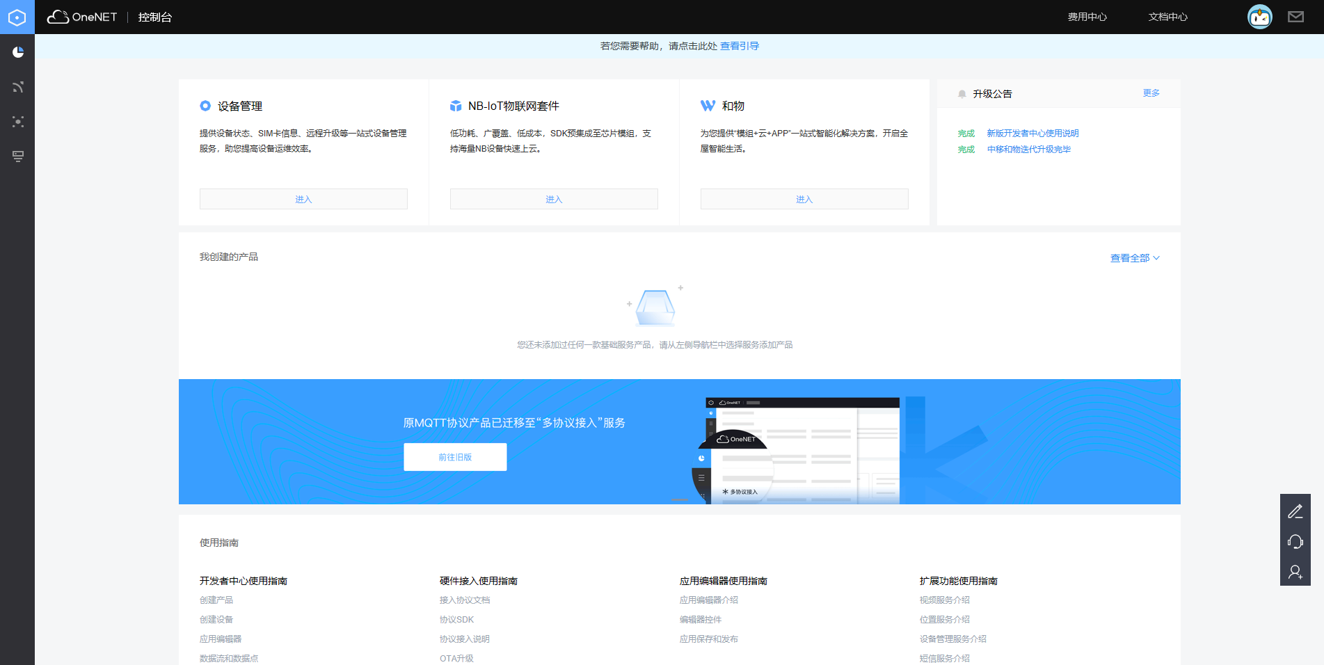Open the 查看引导 link

click(x=740, y=45)
